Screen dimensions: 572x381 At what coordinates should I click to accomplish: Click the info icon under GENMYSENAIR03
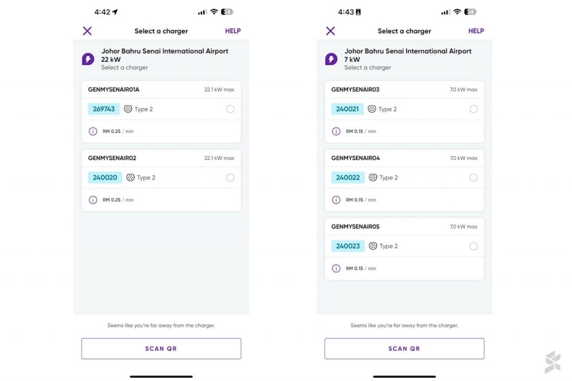(x=336, y=132)
